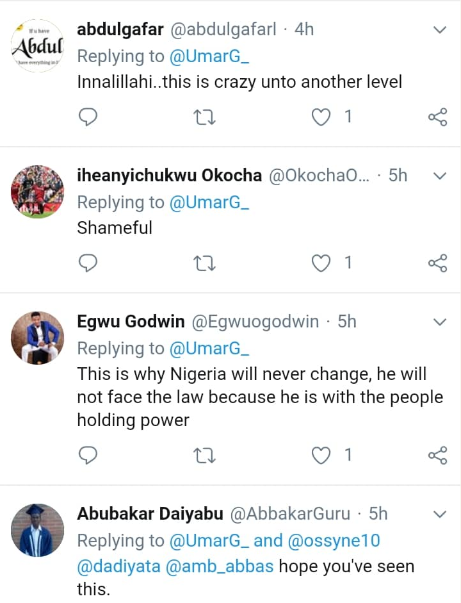Image resolution: width=461 pixels, height=603 pixels.
Task: Open abdulgafar's Abdul avatar
Action: (x=38, y=45)
